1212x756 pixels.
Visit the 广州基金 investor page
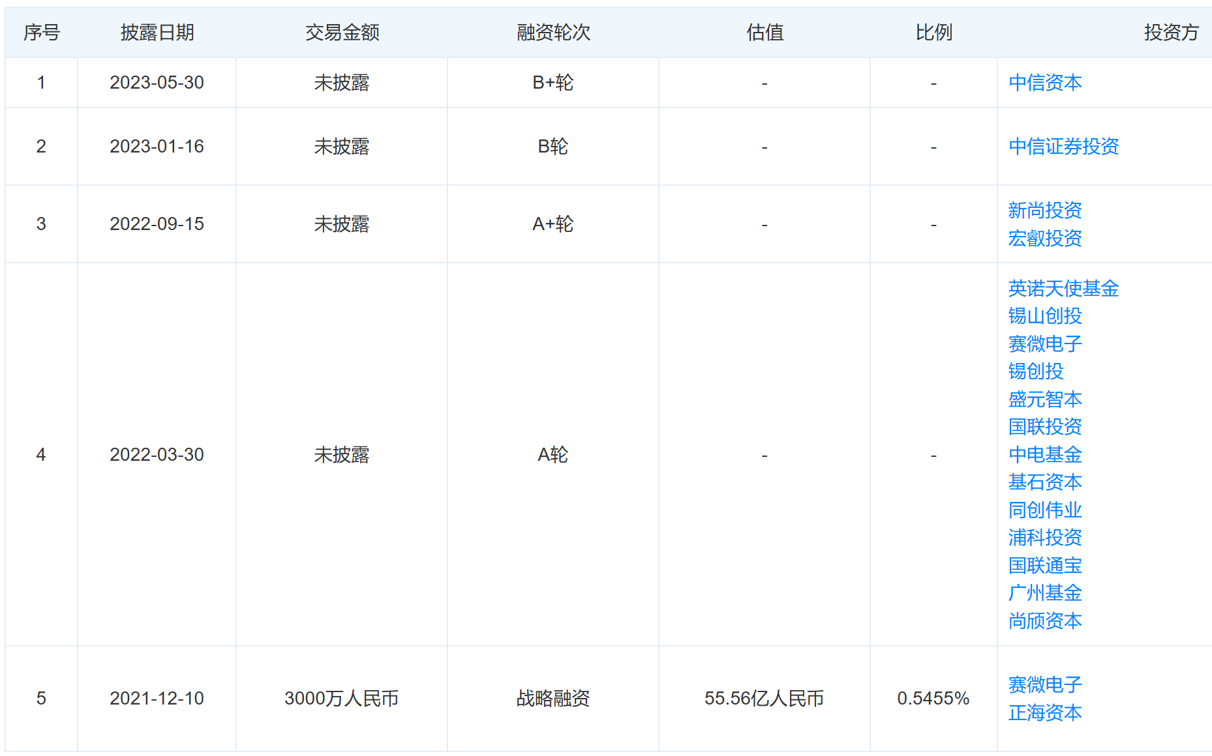tap(1045, 593)
